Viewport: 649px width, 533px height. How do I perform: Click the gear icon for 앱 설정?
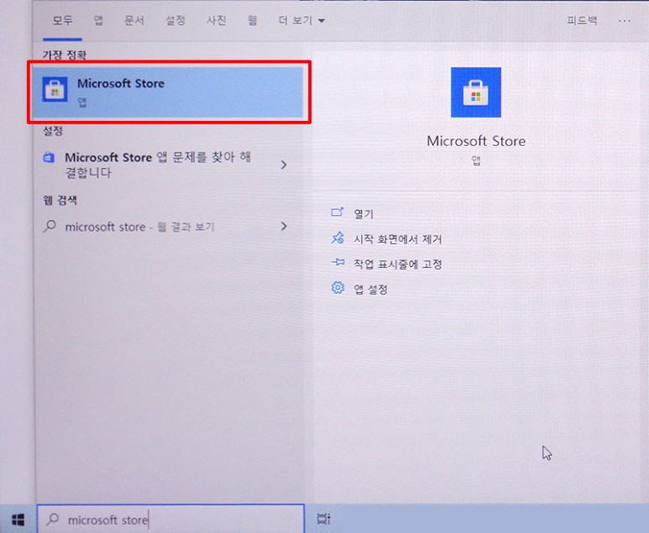click(338, 287)
